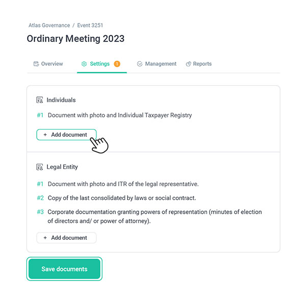Switch to the Management tab
The image size is (306, 306).
coord(160,64)
